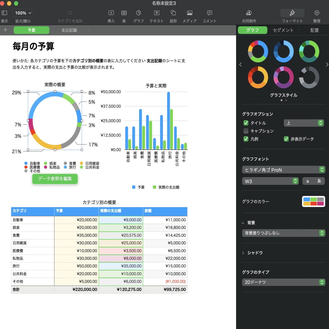The width and height of the screenshot is (329, 329).
Task: Enable the キャプション checkbox
Action: [246, 131]
